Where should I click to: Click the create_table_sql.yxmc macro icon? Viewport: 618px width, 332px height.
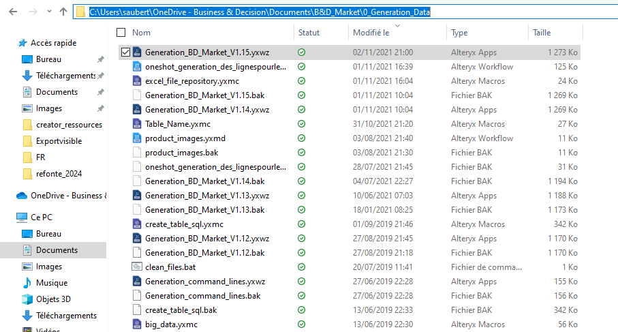point(137,224)
